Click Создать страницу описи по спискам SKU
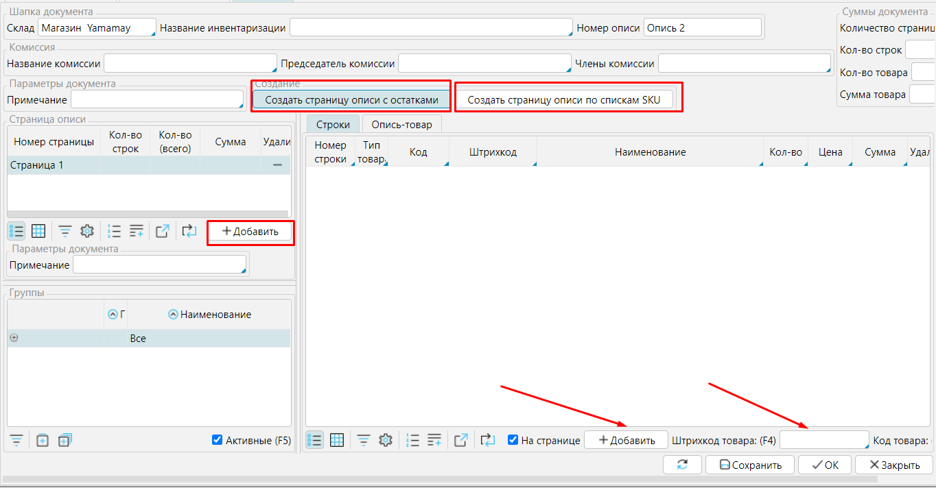Viewport: 936px width, 488px height. tap(563, 100)
